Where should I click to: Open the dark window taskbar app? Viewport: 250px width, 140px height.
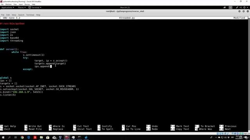coord(80,137)
